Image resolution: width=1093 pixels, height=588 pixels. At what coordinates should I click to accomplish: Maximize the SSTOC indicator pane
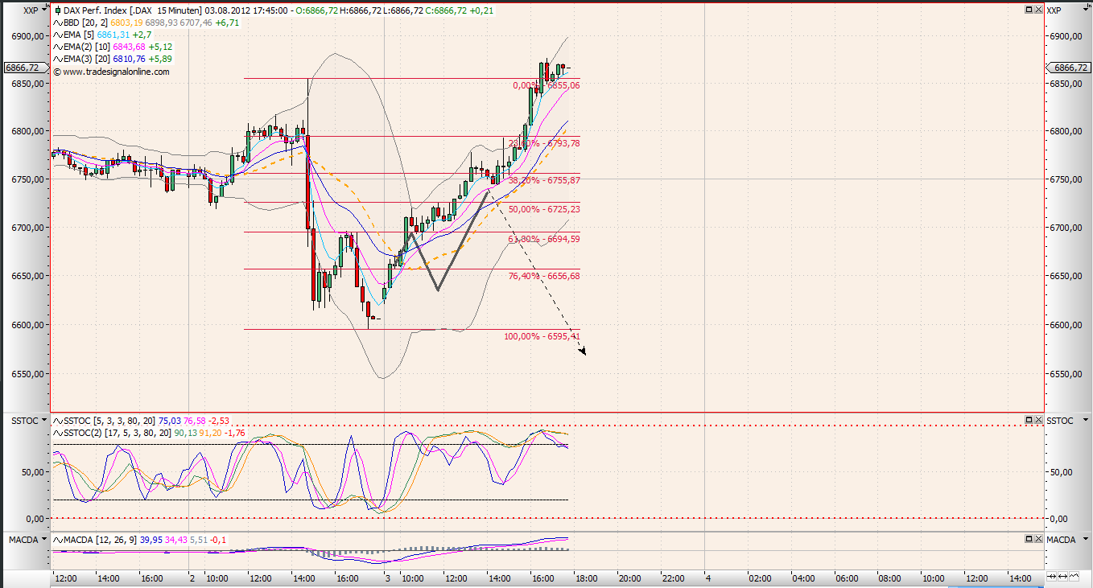pos(1028,420)
